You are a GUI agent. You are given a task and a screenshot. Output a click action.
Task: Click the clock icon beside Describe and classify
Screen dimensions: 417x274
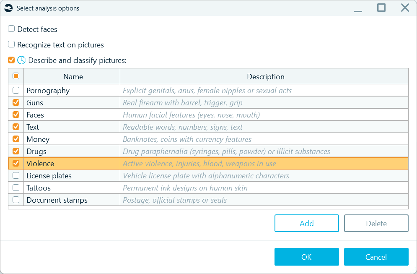click(x=21, y=60)
